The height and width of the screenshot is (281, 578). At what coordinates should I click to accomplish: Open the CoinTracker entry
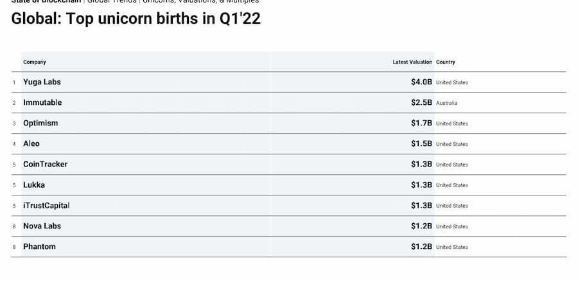46,165
